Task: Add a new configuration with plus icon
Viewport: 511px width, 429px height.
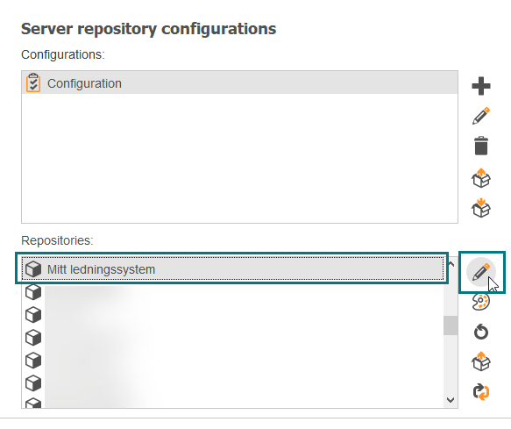Action: tap(481, 86)
